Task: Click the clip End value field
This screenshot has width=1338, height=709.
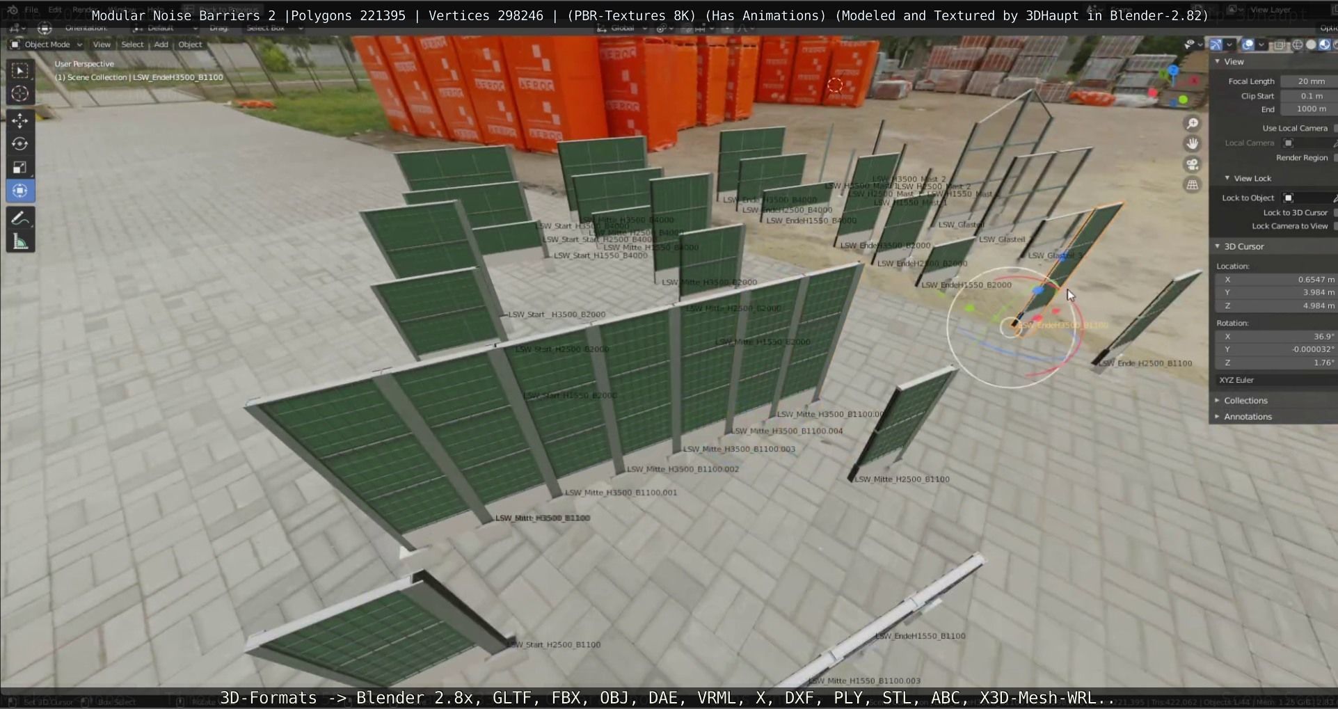Action: [x=1309, y=109]
